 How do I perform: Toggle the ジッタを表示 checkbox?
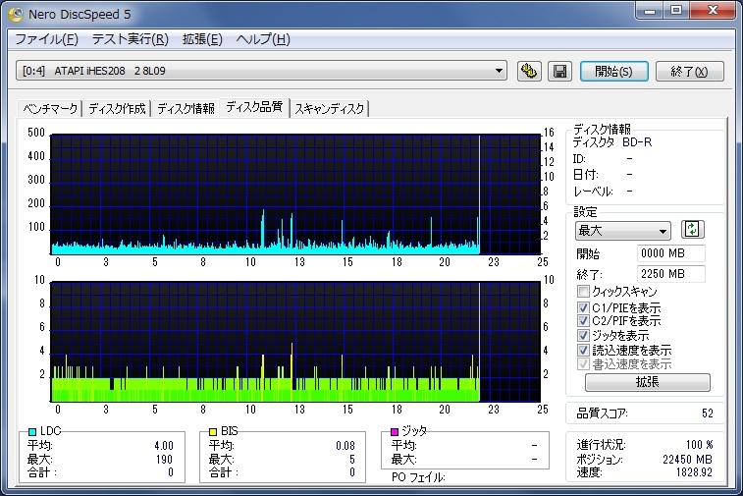[584, 335]
